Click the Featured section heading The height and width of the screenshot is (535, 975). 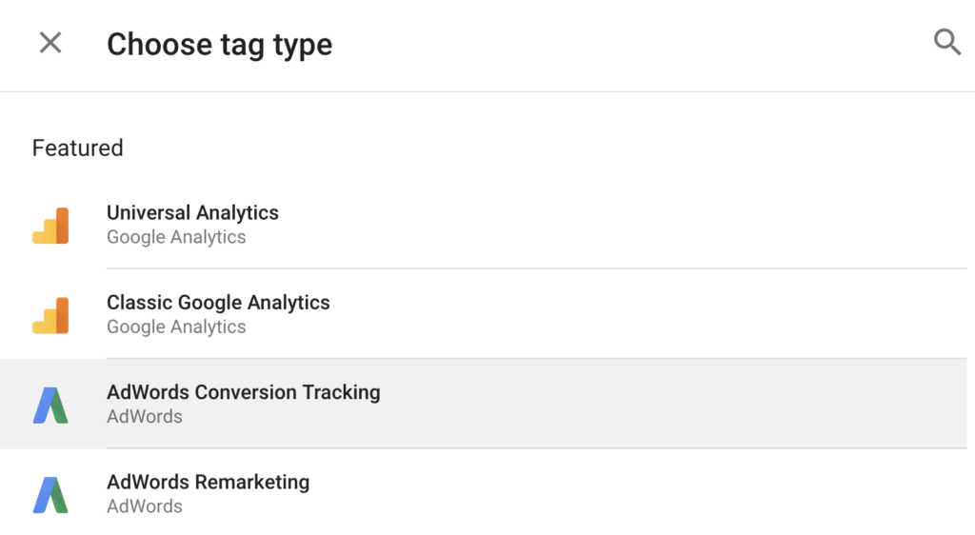click(78, 148)
